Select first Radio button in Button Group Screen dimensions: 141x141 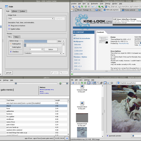[11, 44]
